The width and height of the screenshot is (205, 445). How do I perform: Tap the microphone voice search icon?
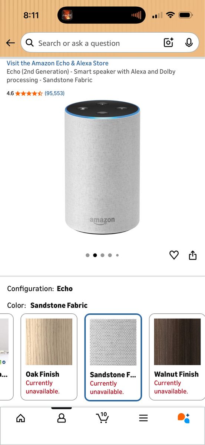coord(189,43)
